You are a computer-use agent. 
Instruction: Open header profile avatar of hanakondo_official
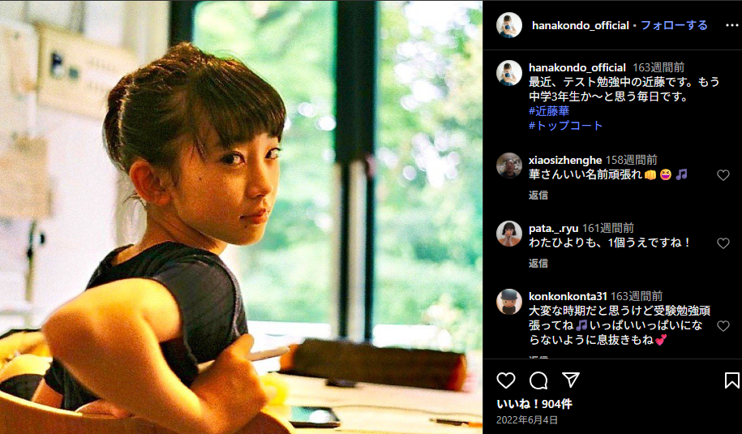pyautogui.click(x=509, y=25)
